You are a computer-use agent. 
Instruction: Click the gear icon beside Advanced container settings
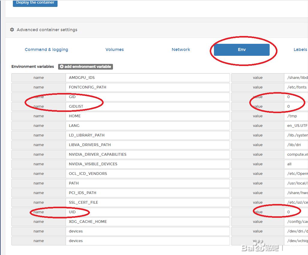point(12,30)
